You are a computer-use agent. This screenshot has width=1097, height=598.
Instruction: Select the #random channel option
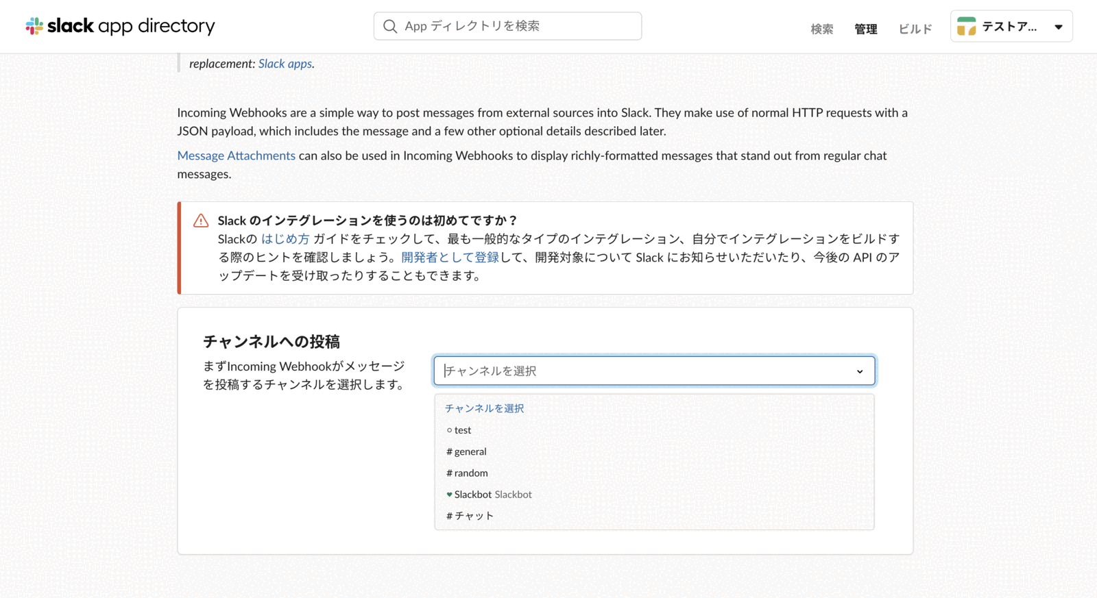[x=654, y=473]
